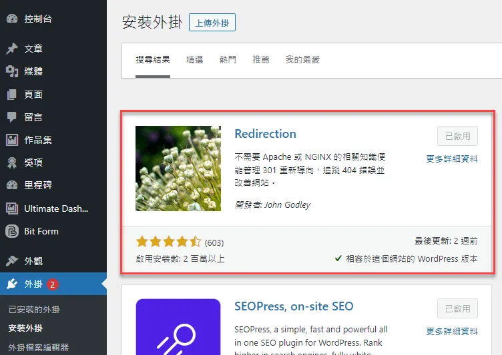
Task: Open the Redirection plugin title link
Action: [265, 134]
